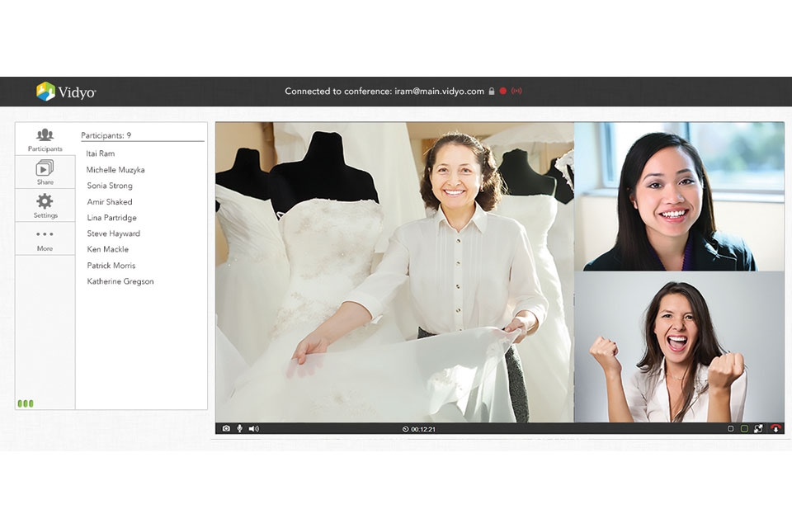Click the call timer 00:12:21

tap(419, 429)
